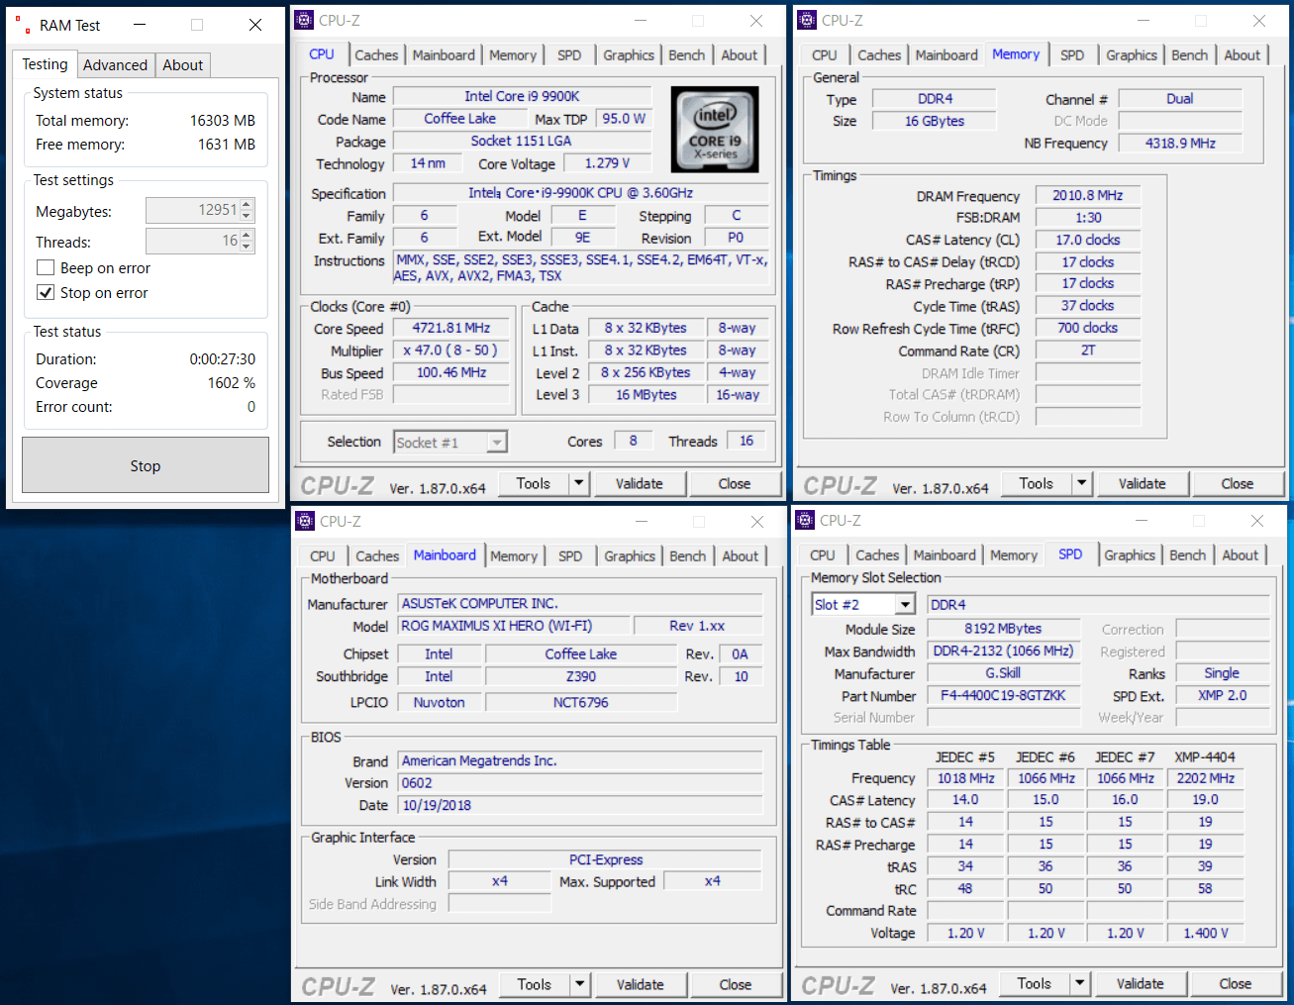Image resolution: width=1294 pixels, height=1005 pixels.
Task: Click the Multiplier value x 47.0
Action: click(x=451, y=351)
